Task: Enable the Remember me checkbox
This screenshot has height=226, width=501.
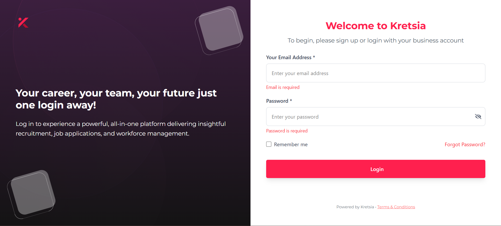Action: 269,144
